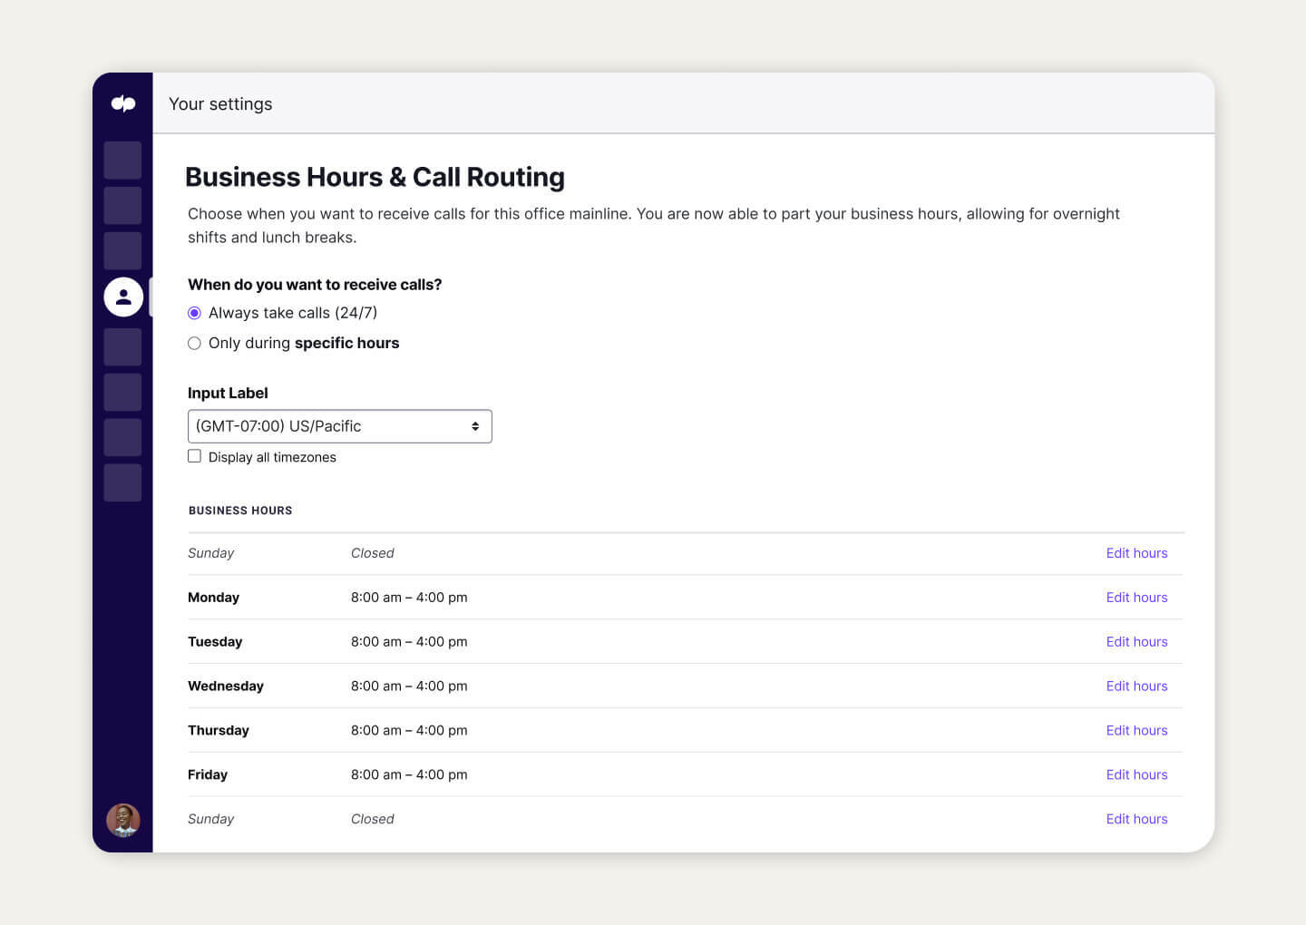Edit hours for Wednesday
Image resolution: width=1306 pixels, height=925 pixels.
click(x=1136, y=686)
